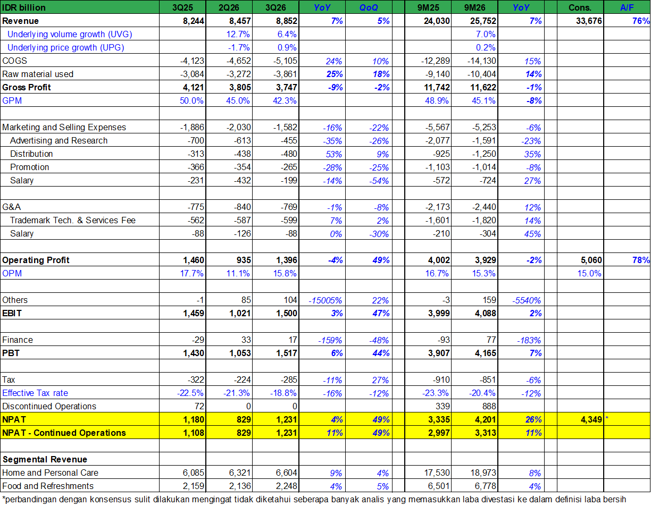Viewport: 651px width, 506px height.
Task: Click 'NPAT - Continued Operations' label
Action: click(x=64, y=433)
